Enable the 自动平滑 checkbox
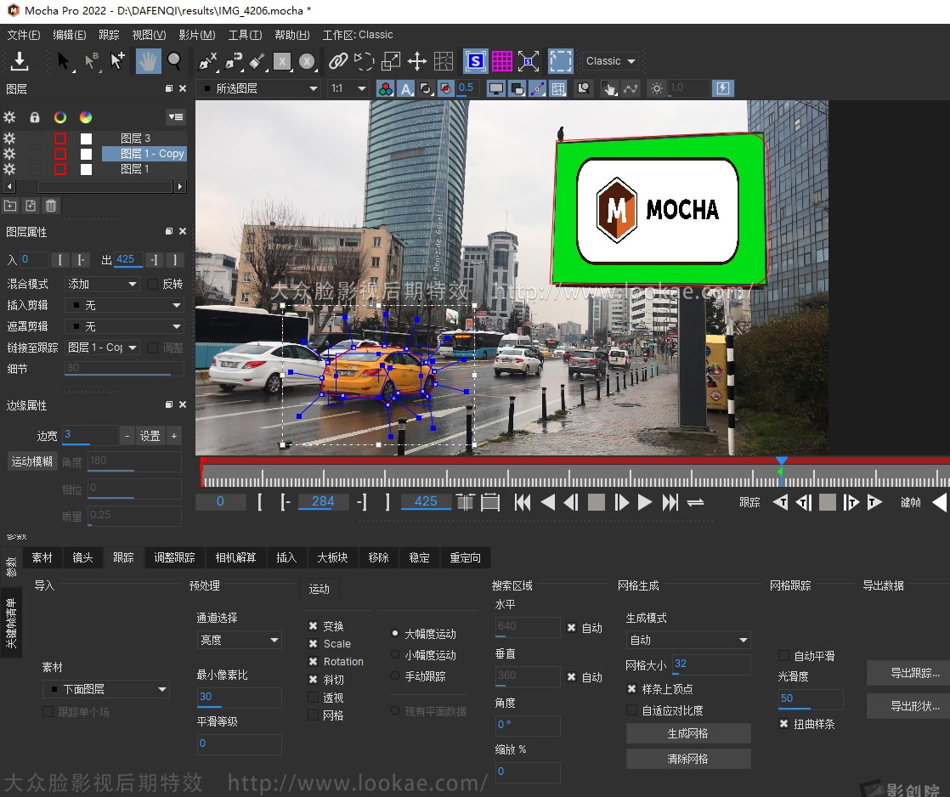This screenshot has height=797, width=950. pos(782,655)
